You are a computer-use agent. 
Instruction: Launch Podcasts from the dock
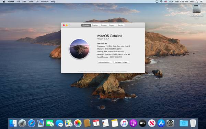click(133, 123)
